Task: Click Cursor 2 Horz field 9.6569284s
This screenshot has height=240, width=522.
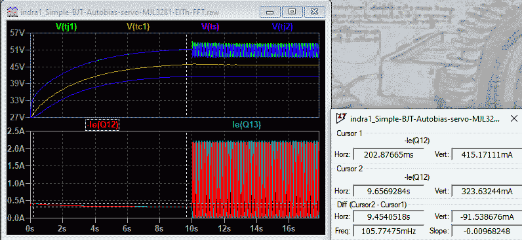Action: (x=388, y=191)
